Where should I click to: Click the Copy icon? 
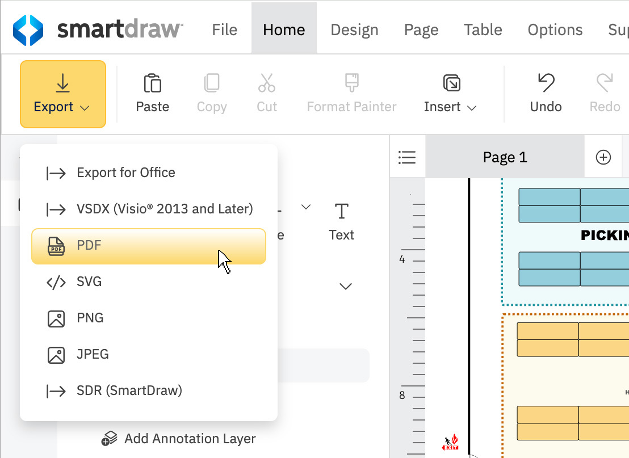212,83
